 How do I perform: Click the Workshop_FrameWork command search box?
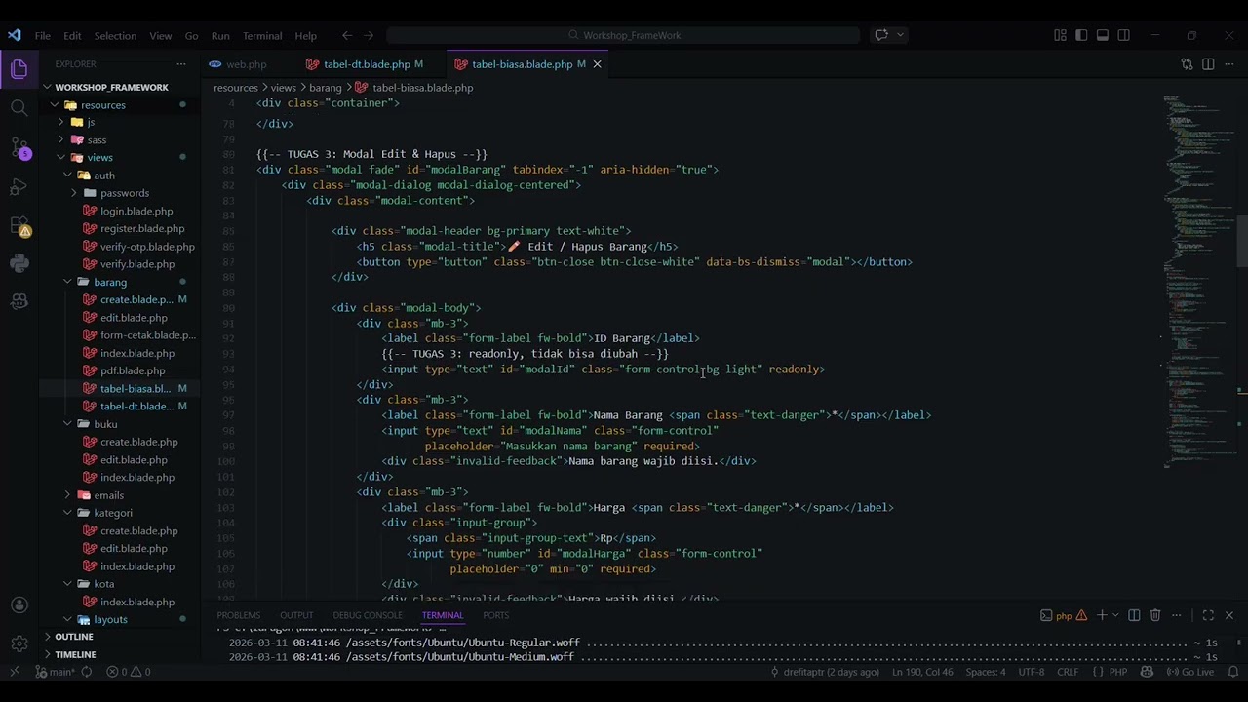623,35
